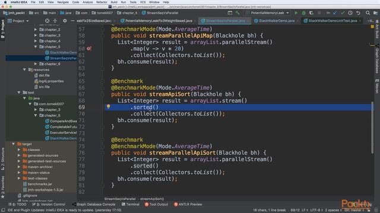The image size is (380, 213).
Task: Collapse the target folder
Action: (x=13, y=144)
